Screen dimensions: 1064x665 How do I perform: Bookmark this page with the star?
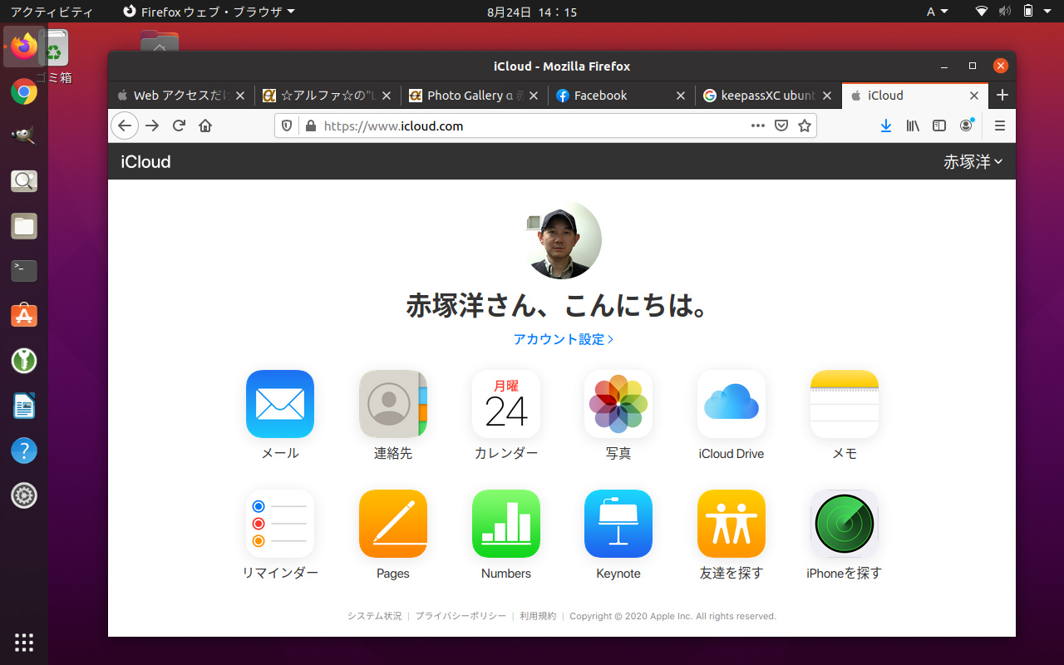point(805,126)
